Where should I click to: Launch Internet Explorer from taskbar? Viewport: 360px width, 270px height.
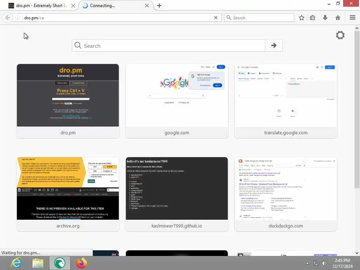17,263
